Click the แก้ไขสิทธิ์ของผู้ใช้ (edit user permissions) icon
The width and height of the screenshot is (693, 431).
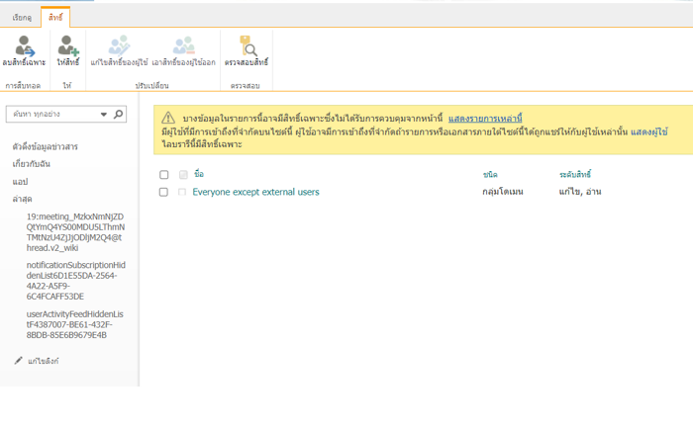119,45
